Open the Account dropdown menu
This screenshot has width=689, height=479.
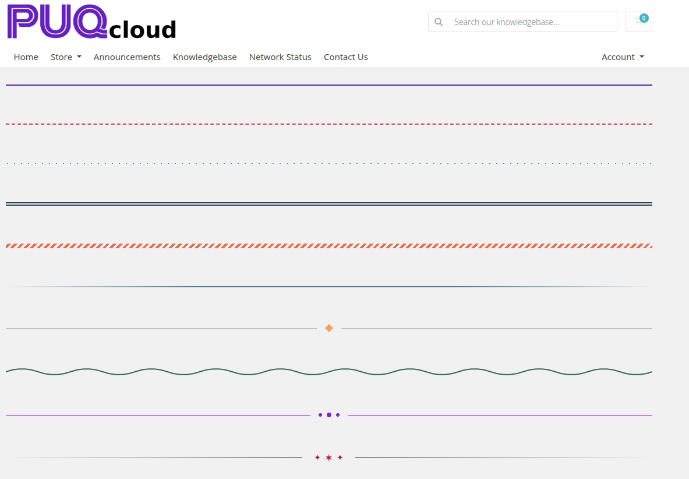(619, 57)
